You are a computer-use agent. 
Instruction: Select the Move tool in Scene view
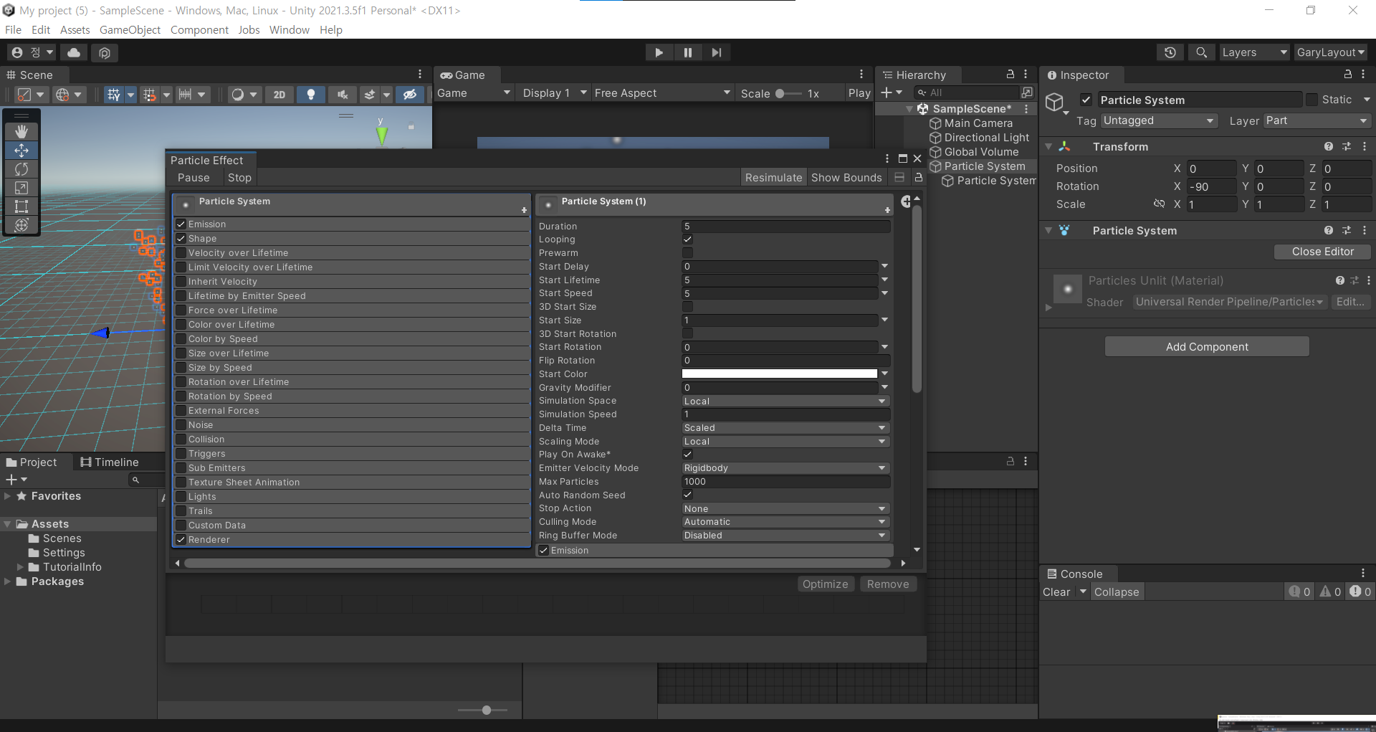coord(21,150)
